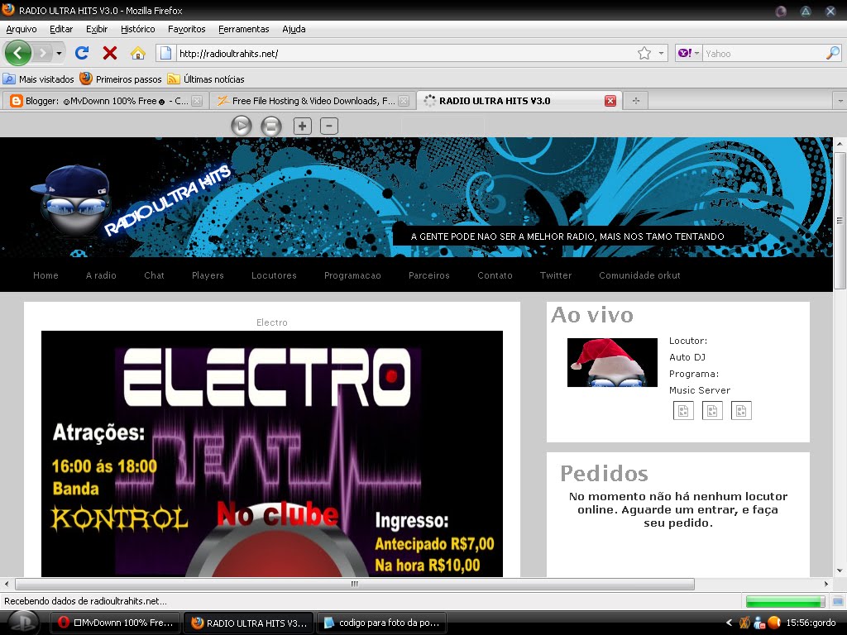The height and width of the screenshot is (635, 847).
Task: Open the Exibir menu
Action: pos(97,29)
